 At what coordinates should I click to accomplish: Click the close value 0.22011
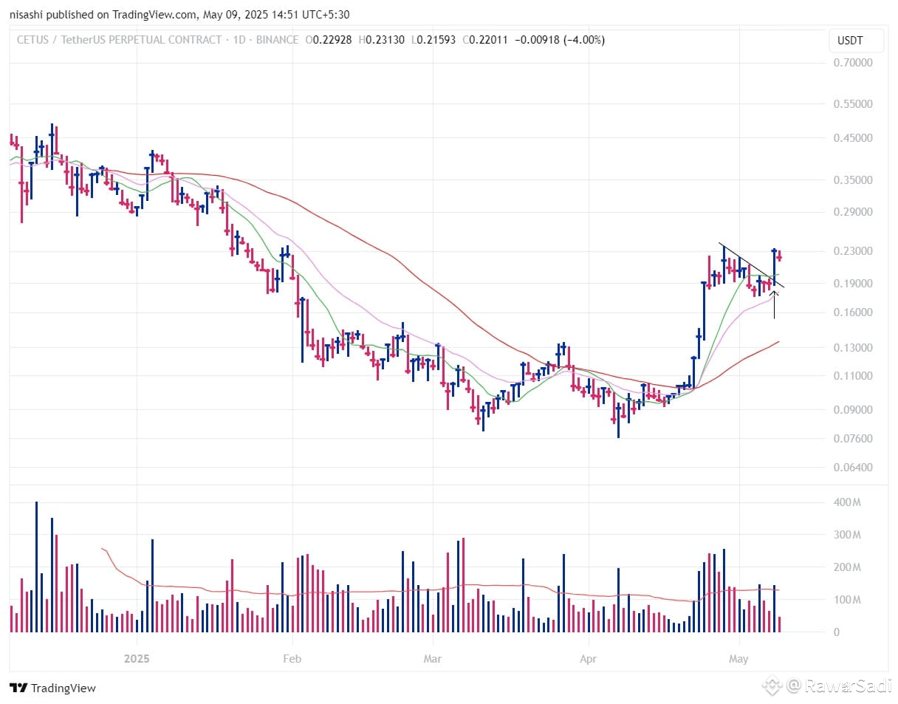coord(487,40)
